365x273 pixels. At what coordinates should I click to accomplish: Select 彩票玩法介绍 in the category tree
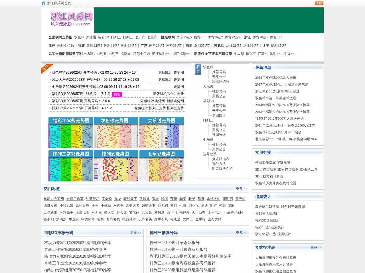222,169
